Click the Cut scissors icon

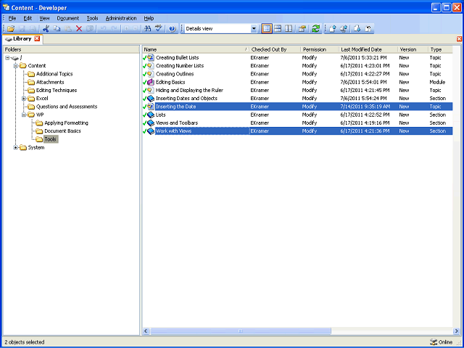pos(46,29)
